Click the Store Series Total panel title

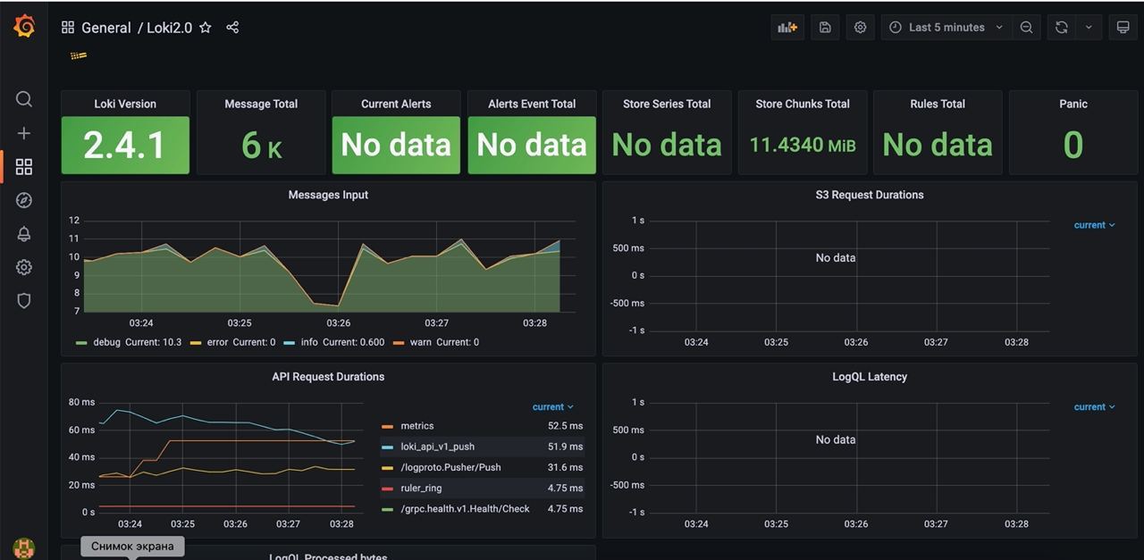click(667, 104)
